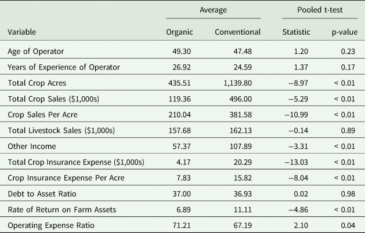
Task: Click the "Average" column group header
Action: 213,10
